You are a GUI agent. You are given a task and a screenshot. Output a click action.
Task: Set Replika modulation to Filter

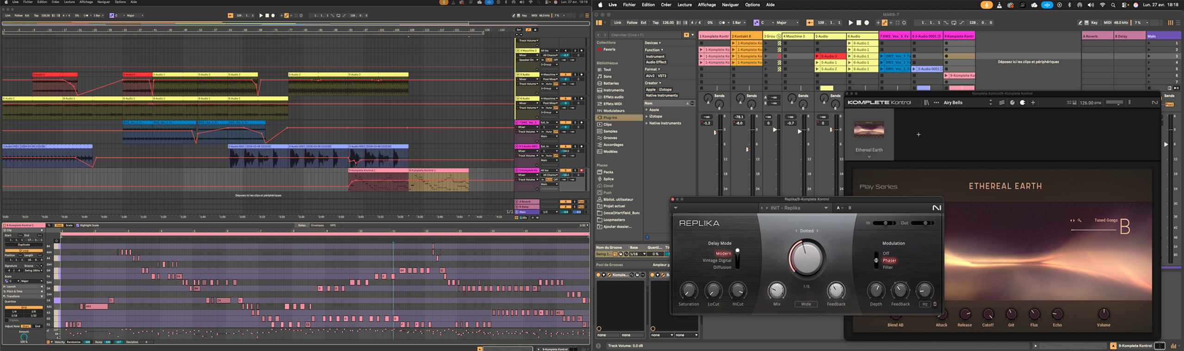(x=888, y=267)
